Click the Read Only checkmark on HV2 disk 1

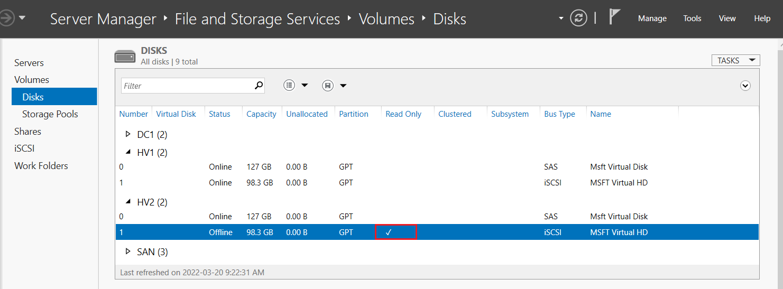coord(389,232)
